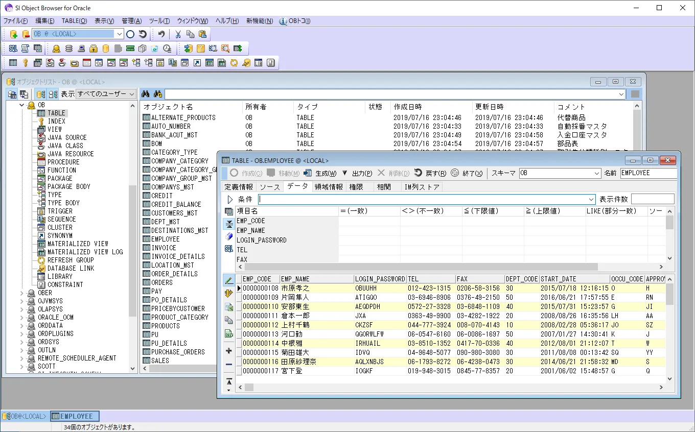This screenshot has height=432, width=695.
Task: Click the coffee cup Java class toolbar icon
Action: click(x=62, y=63)
